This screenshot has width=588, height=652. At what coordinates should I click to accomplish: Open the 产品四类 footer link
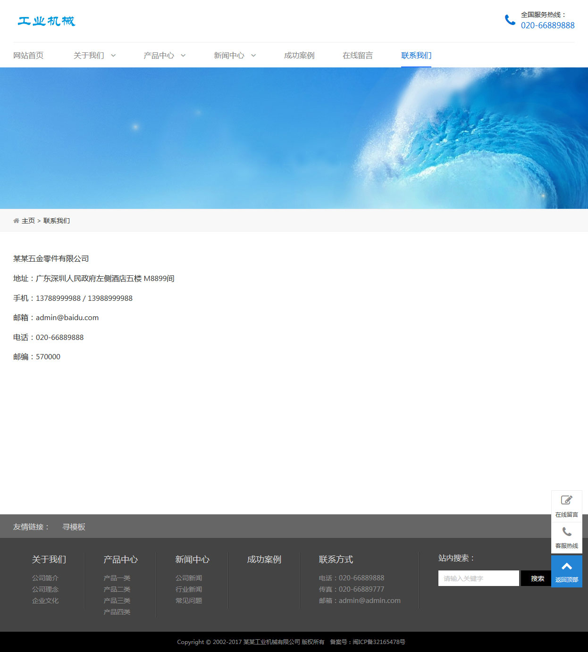117,612
